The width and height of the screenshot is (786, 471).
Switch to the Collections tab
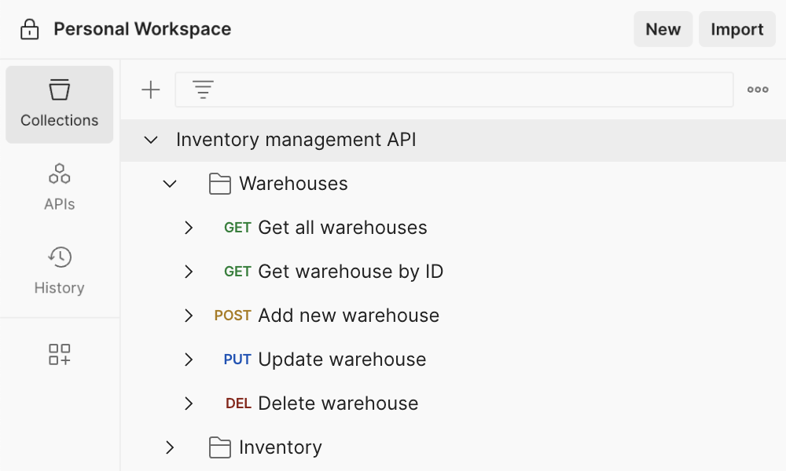pos(60,104)
